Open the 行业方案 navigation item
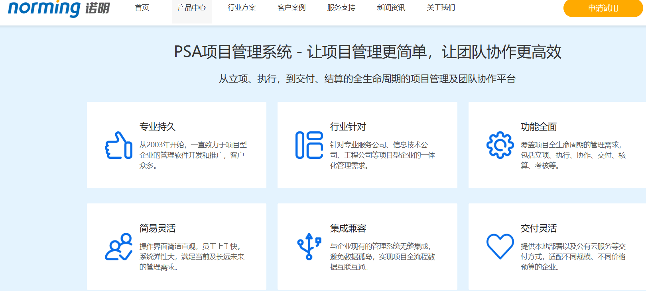This screenshot has height=291, width=646. [242, 8]
